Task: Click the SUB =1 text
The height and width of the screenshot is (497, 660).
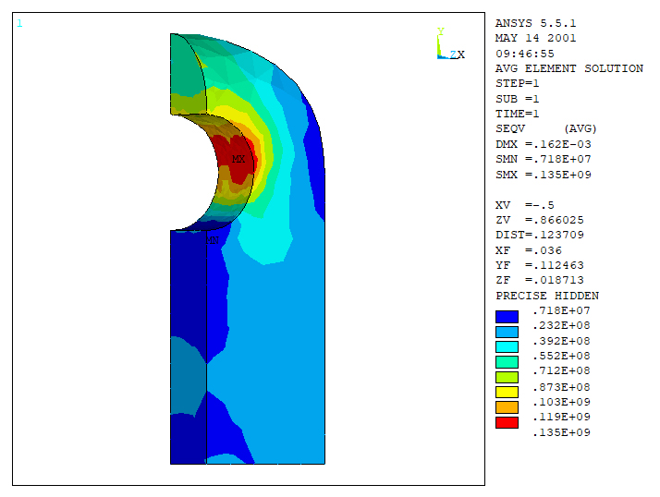Action: tap(518, 99)
